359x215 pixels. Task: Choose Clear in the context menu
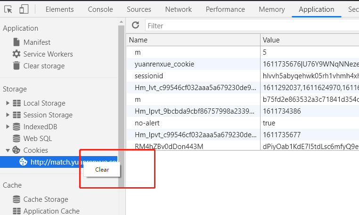point(102,170)
